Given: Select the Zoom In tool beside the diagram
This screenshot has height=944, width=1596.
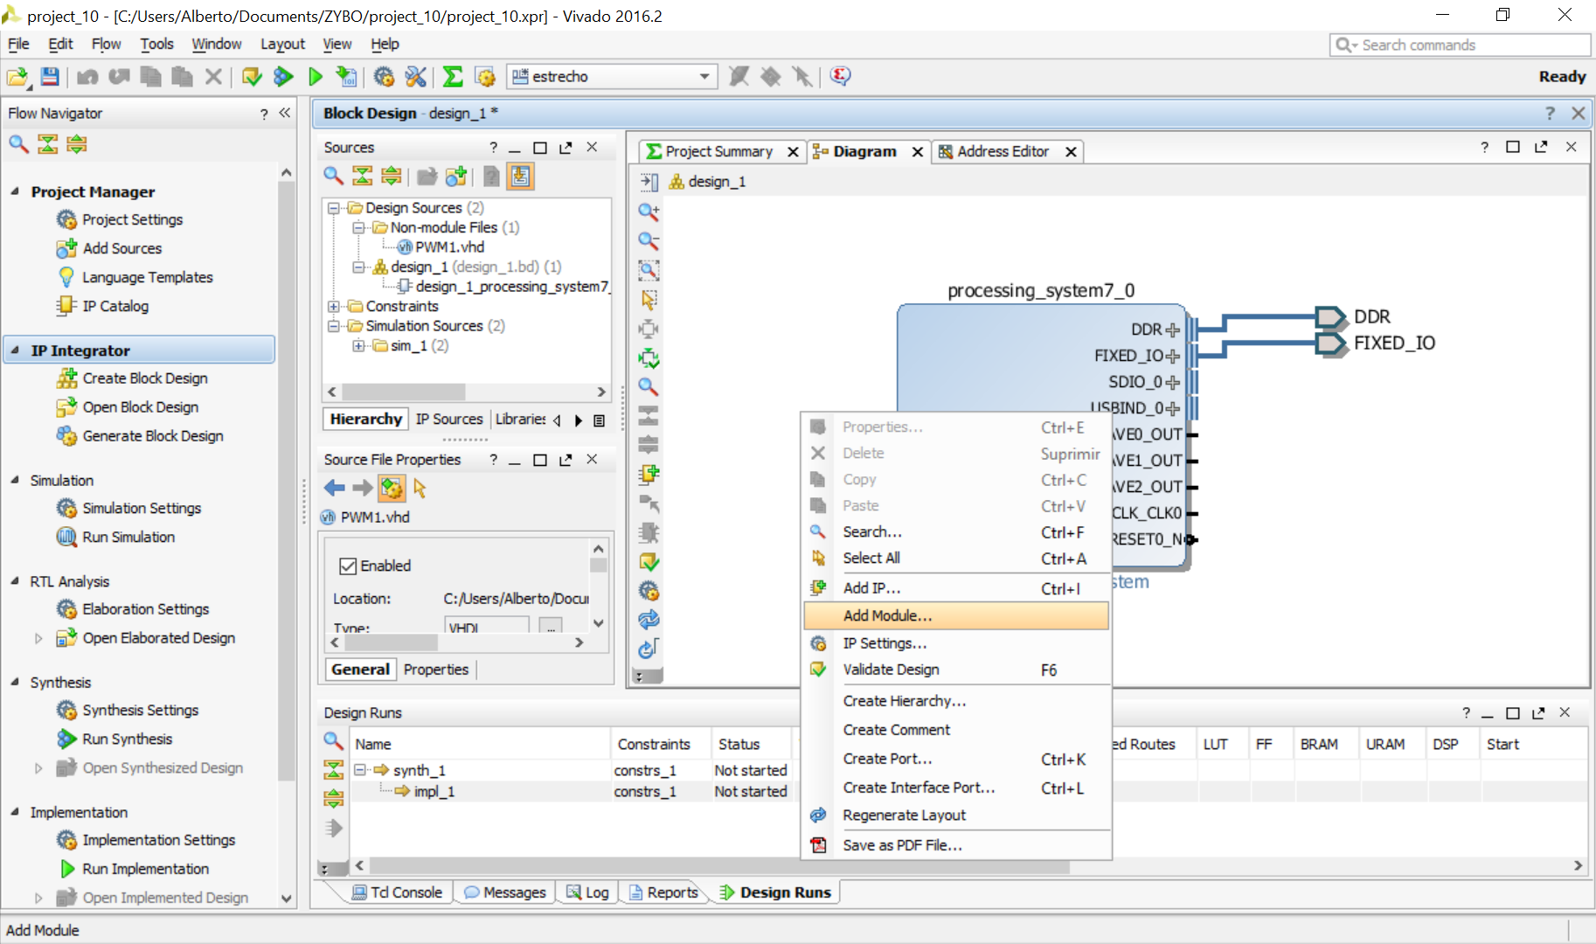Looking at the screenshot, I should 648,211.
